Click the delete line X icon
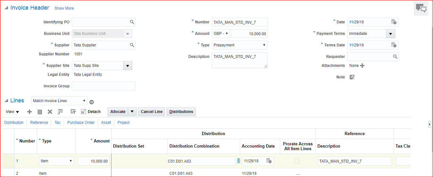Image resolution: width=433 pixels, height=177 pixels. point(50,112)
